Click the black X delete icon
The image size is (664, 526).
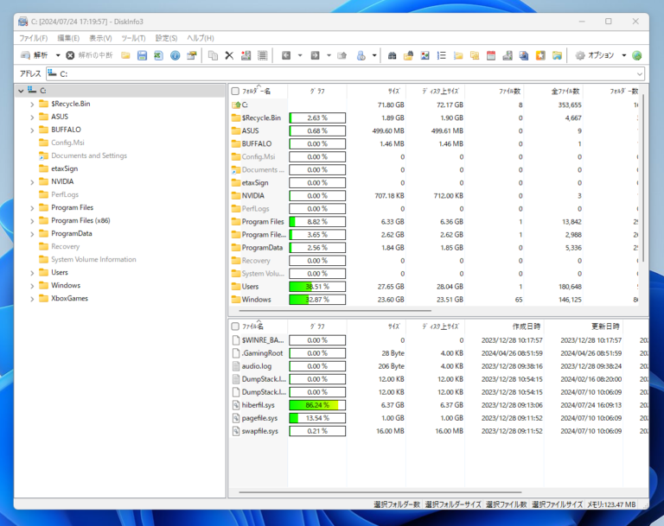(229, 55)
